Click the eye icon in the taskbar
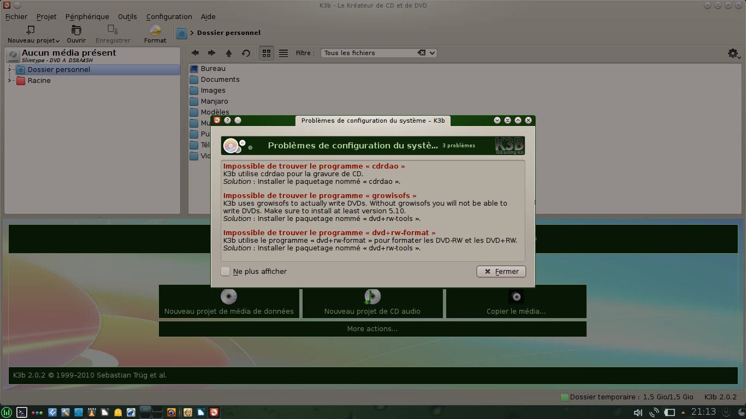The width and height of the screenshot is (746, 419). [171, 412]
